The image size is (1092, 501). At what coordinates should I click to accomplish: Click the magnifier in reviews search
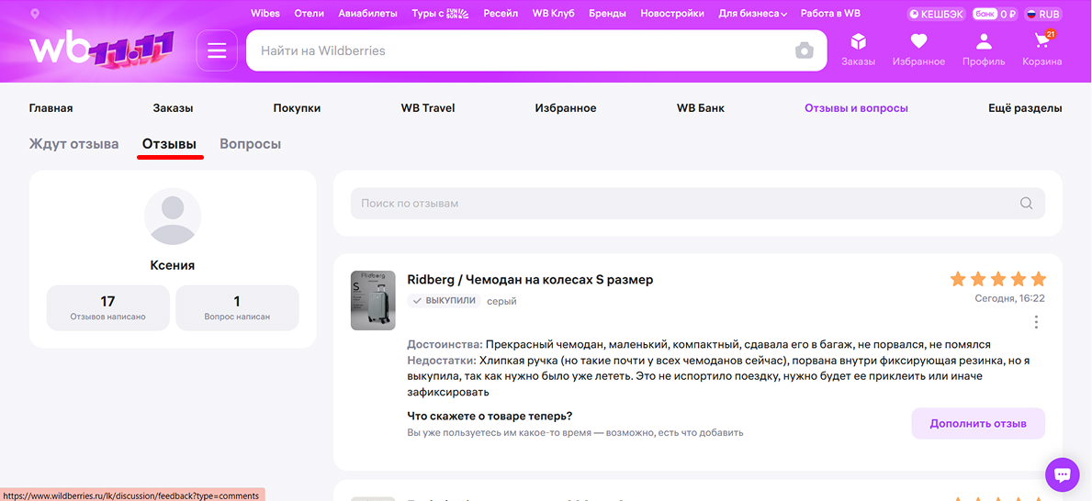(1026, 204)
